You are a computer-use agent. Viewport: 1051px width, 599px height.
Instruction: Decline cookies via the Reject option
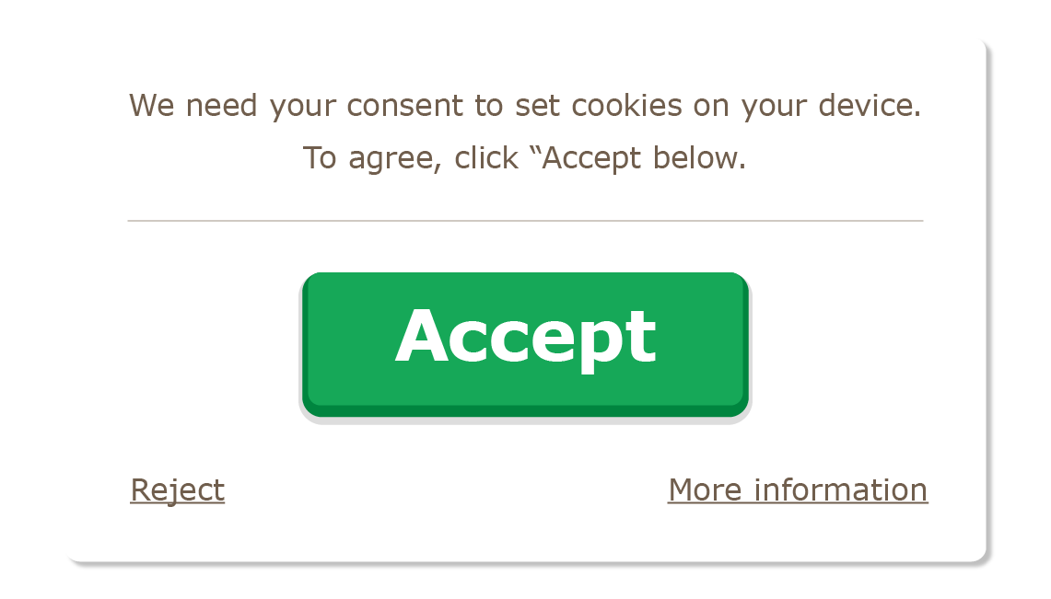177,490
